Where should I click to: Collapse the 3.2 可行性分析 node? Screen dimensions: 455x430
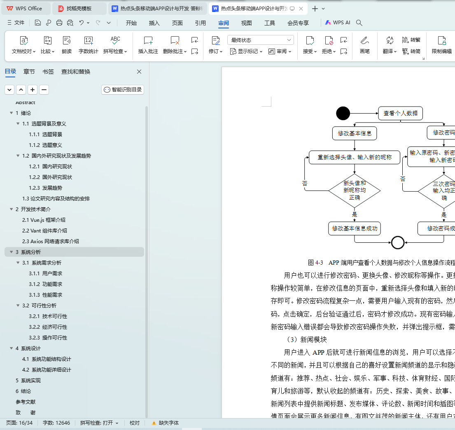[x=18, y=305]
